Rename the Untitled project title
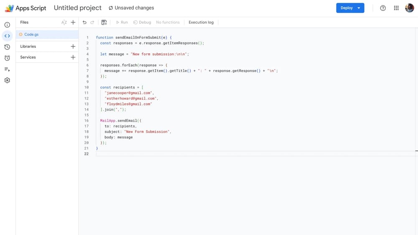 click(78, 8)
